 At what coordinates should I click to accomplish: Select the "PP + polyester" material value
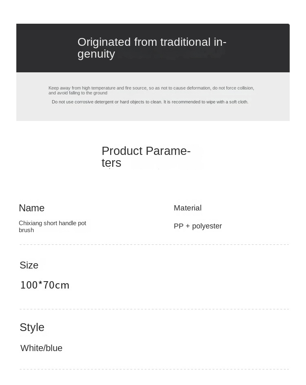197,226
